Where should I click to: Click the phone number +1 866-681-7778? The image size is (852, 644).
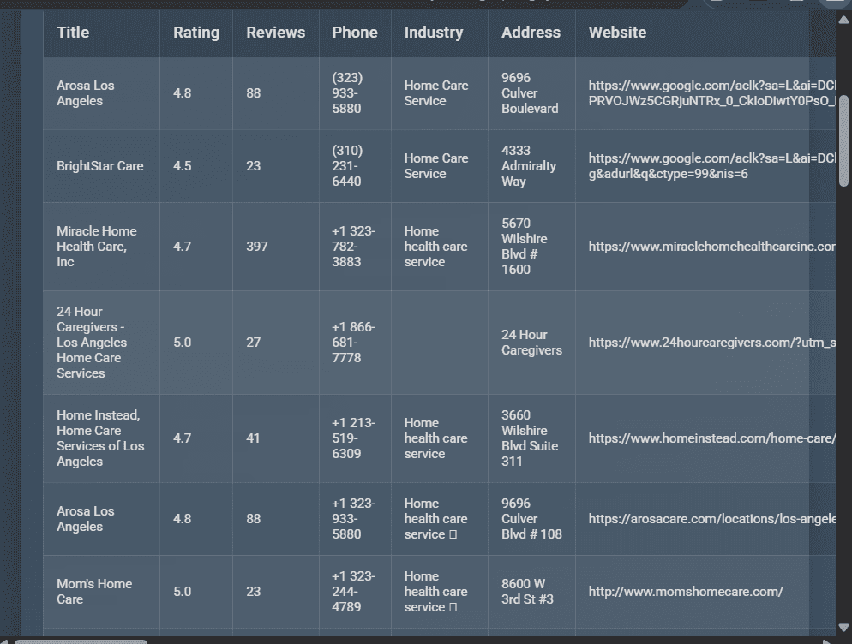[353, 343]
